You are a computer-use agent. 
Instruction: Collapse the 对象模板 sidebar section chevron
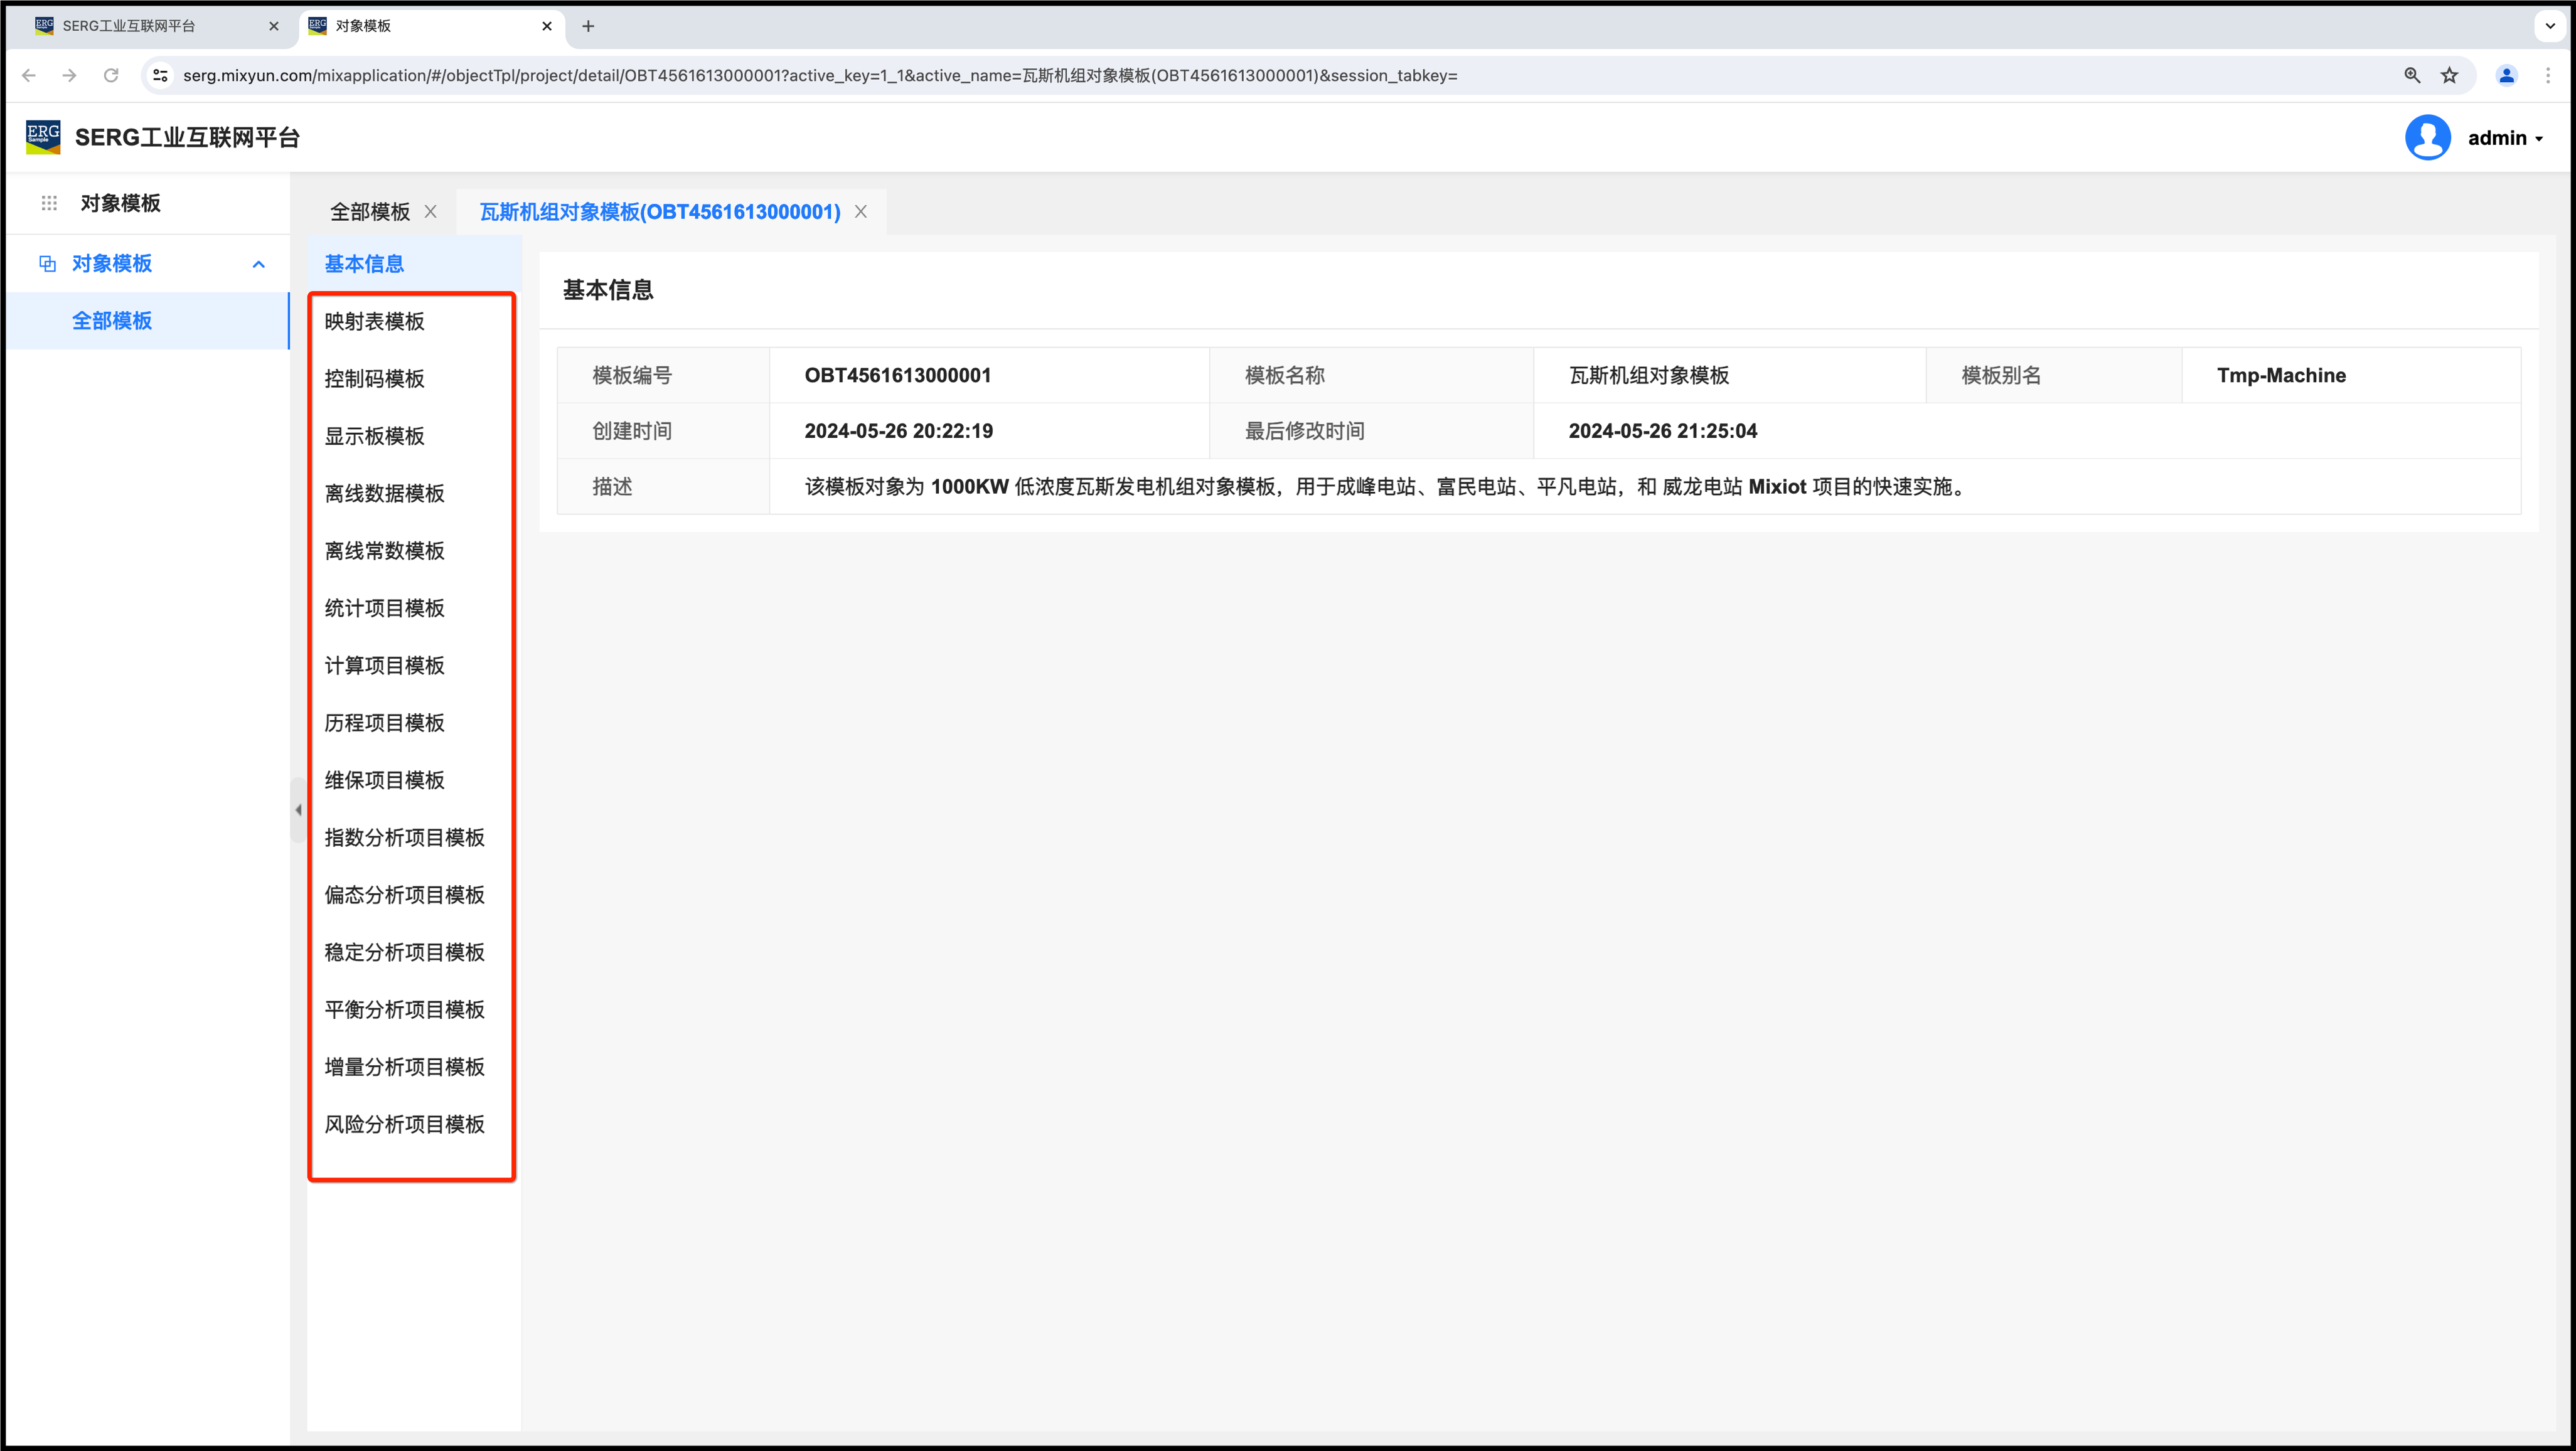click(x=258, y=264)
